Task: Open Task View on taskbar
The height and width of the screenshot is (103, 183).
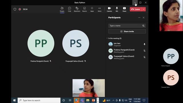Action: pyautogui.click(x=70, y=100)
